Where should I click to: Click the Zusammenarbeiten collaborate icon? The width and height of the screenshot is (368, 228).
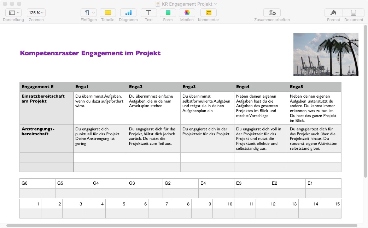point(272,13)
